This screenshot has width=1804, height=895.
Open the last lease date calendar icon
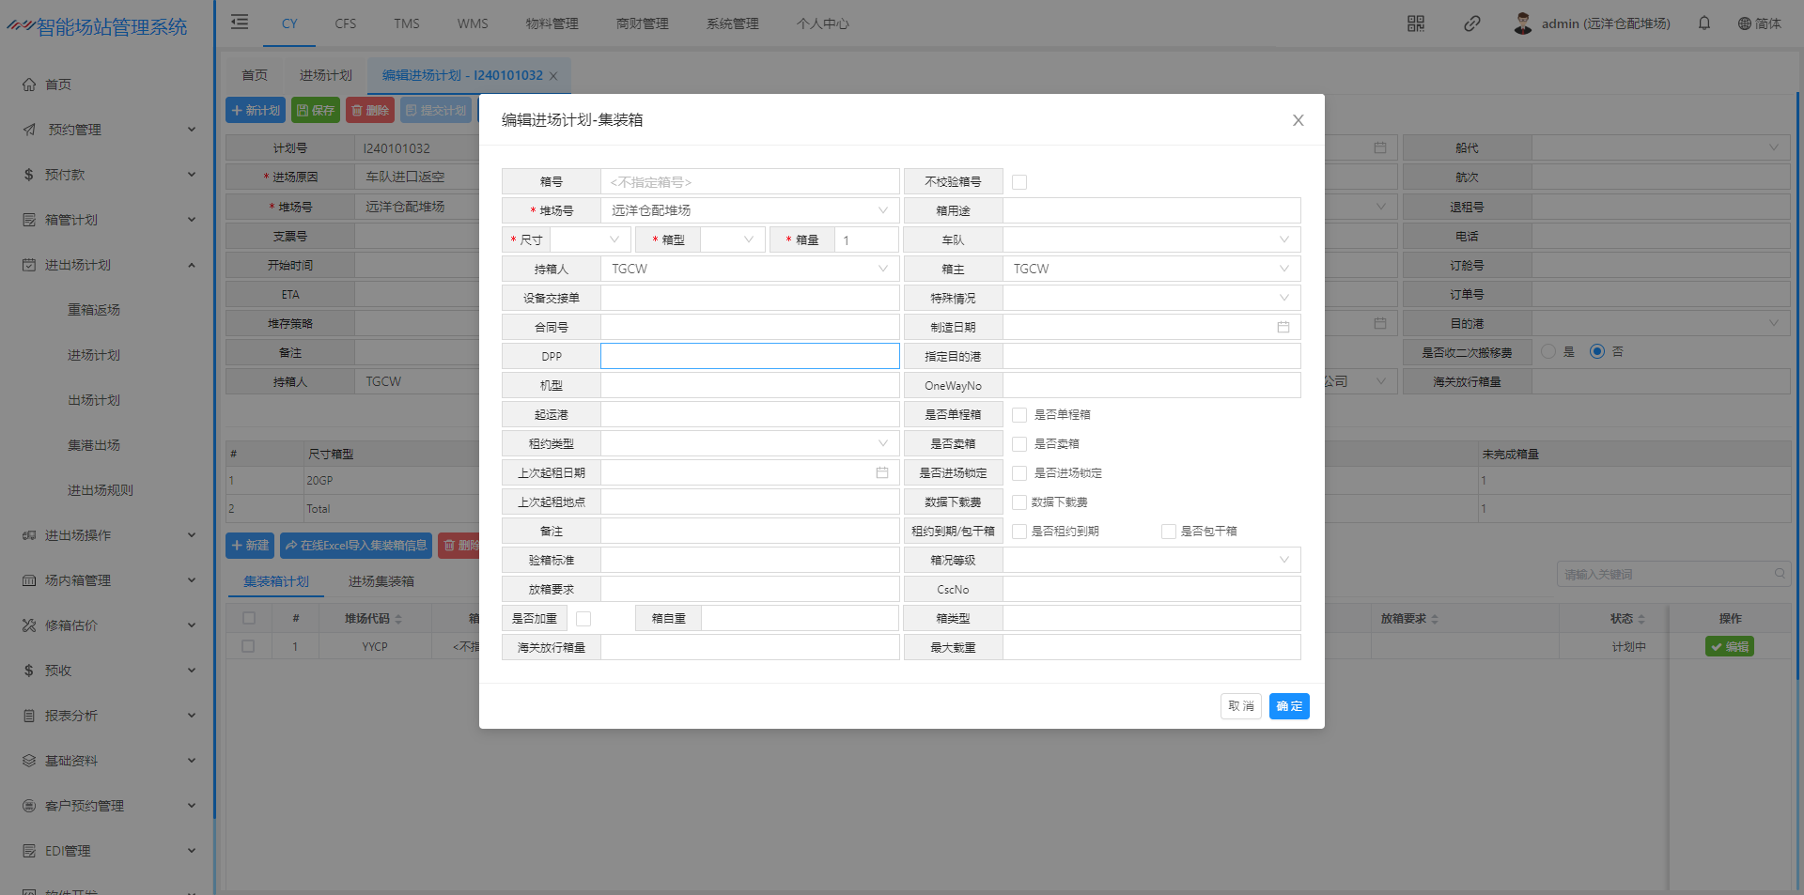881,472
